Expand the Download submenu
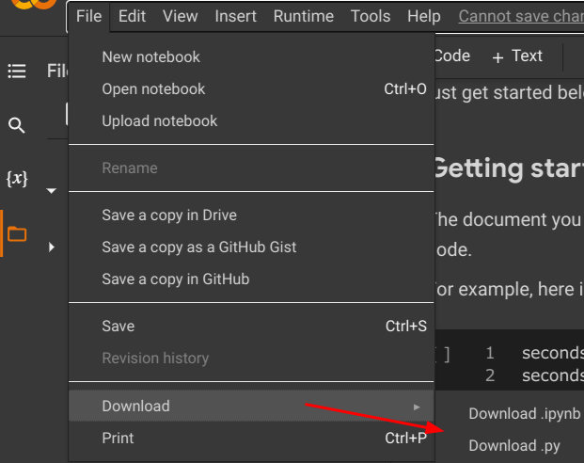Viewport: 584px width, 463px height. tap(251, 406)
